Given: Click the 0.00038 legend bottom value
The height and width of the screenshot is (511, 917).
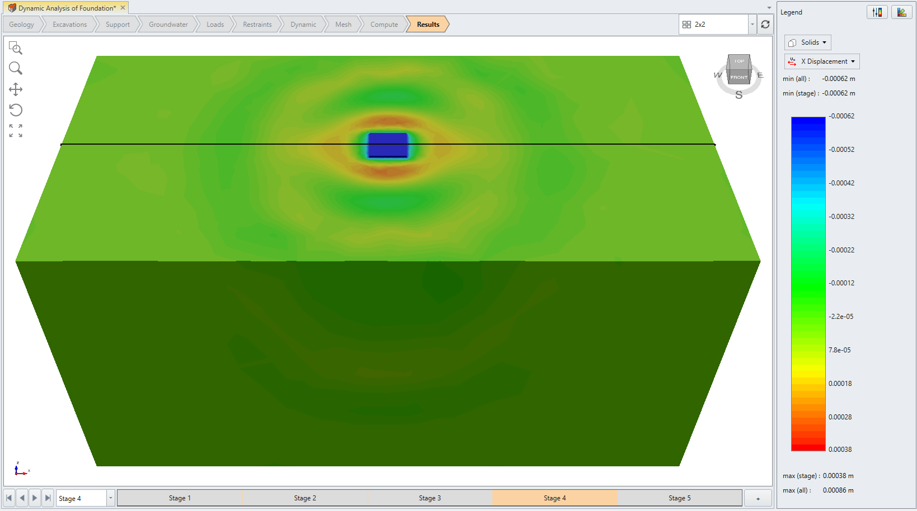Looking at the screenshot, I should [840, 450].
